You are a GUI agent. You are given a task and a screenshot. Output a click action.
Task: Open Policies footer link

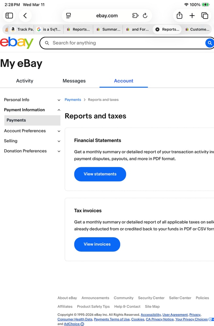click(202, 298)
